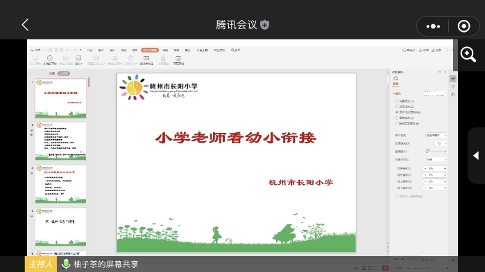Switch to the highlighted orange ribbon tab
This screenshot has width=485, height=272.
click(150, 50)
